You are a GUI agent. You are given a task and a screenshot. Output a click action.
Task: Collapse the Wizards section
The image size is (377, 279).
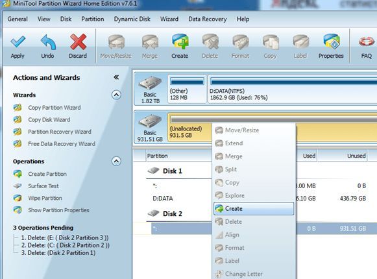tap(116, 95)
